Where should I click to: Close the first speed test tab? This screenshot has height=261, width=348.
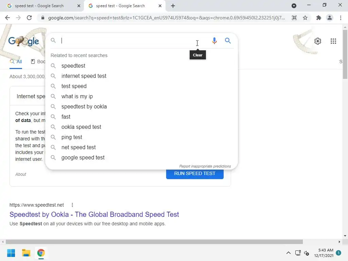tap(79, 6)
